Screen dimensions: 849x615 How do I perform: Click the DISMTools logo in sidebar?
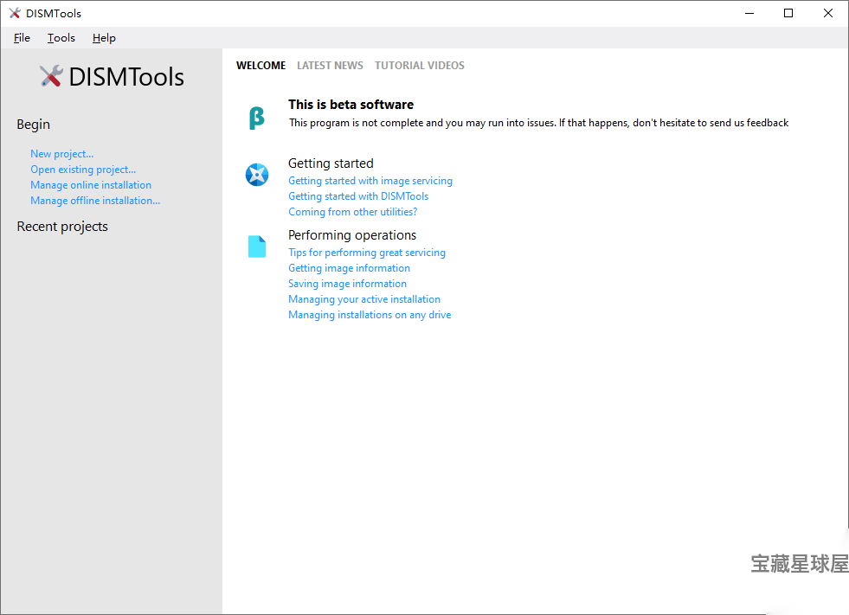(x=112, y=77)
